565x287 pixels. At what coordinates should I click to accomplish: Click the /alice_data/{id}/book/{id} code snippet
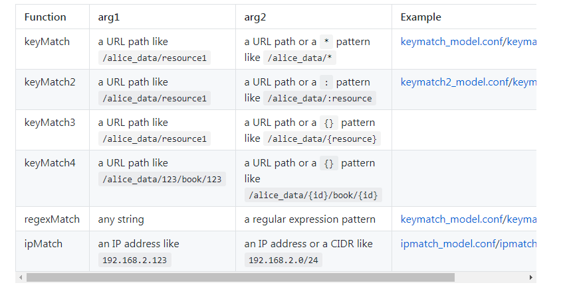[x=314, y=195]
